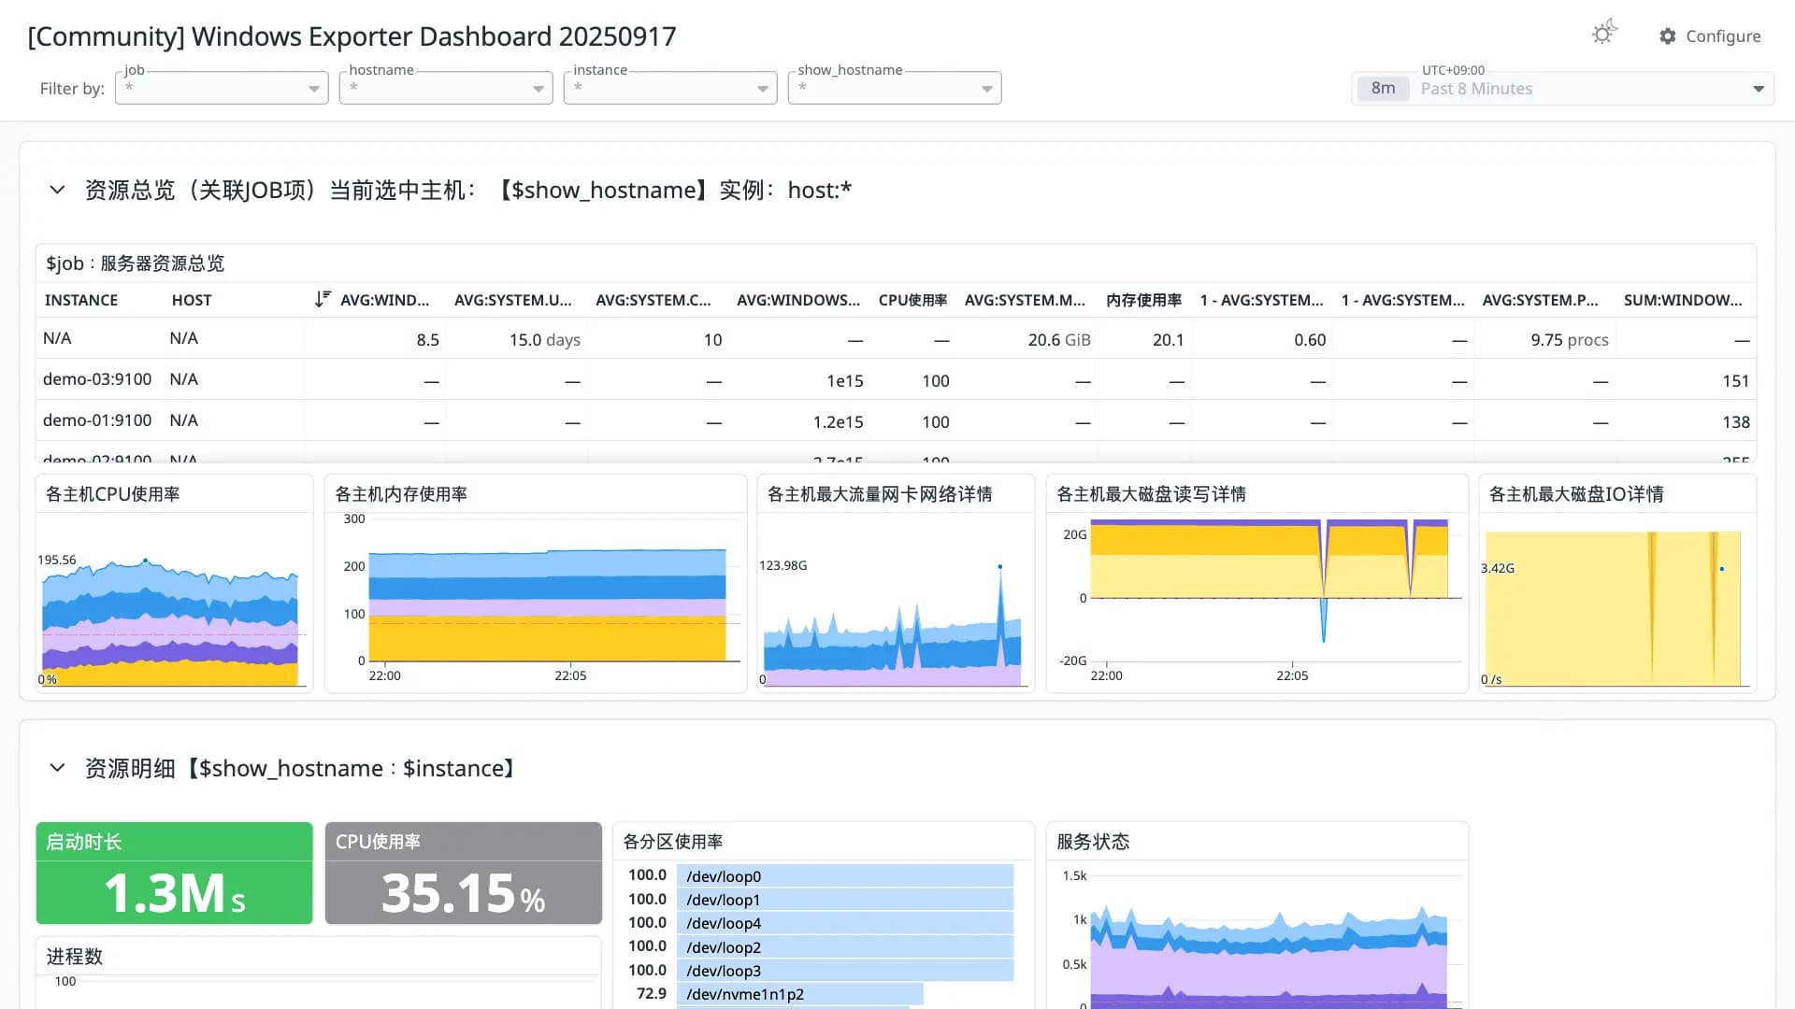The width and height of the screenshot is (1795, 1009).
Task: Click the 1.2e15 value cell
Action: click(838, 422)
